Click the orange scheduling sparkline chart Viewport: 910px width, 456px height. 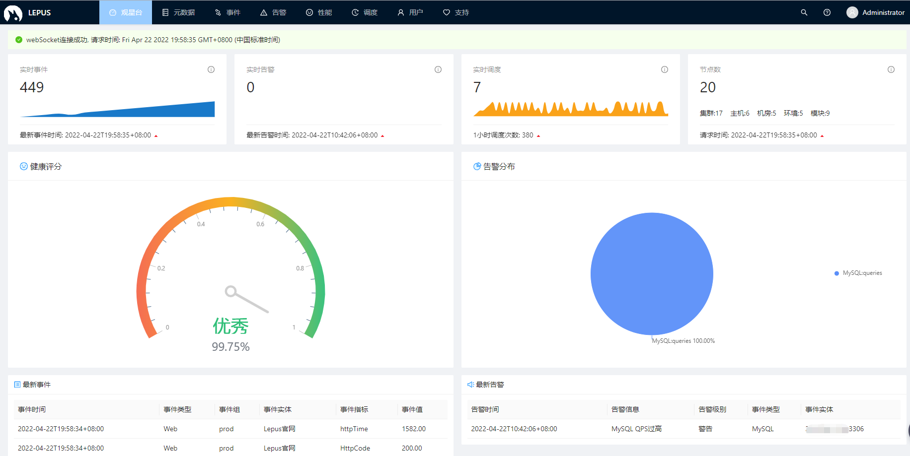point(571,109)
